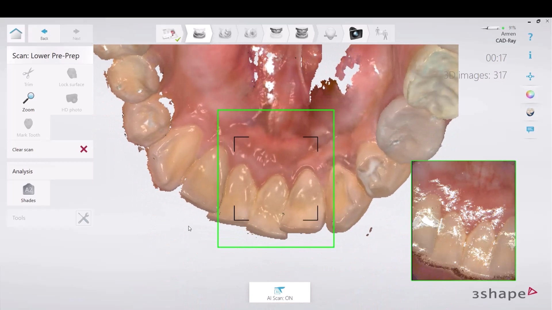Select the Mark Tooth tool

click(x=28, y=127)
